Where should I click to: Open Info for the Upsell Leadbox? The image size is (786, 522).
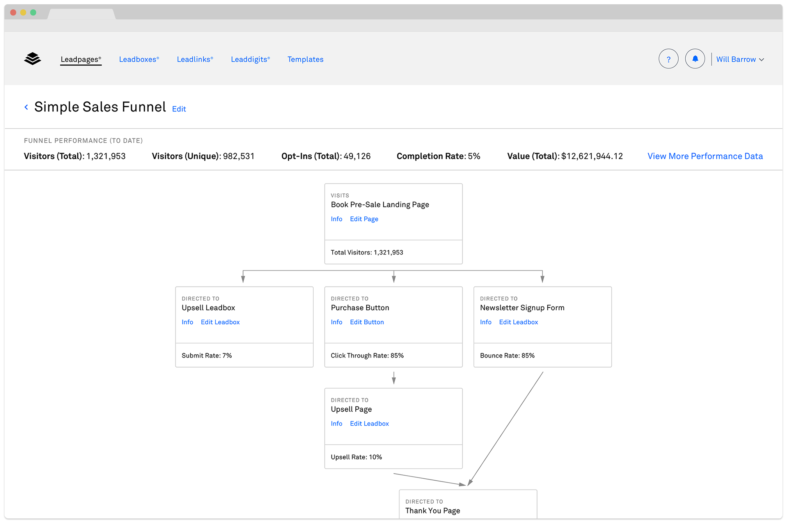187,322
